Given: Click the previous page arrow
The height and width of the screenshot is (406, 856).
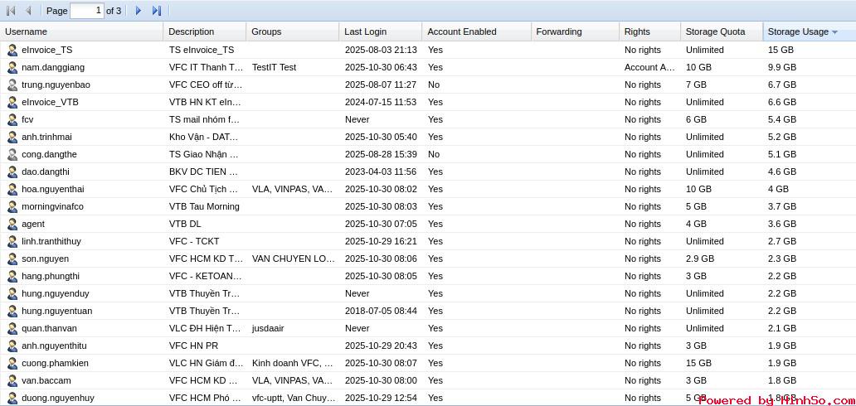Looking at the screenshot, I should (28, 11).
